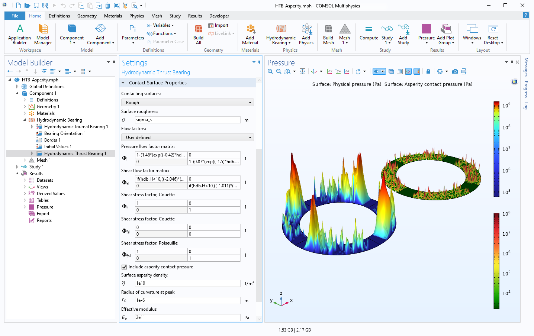Open the File menu
The height and width of the screenshot is (336, 534).
coord(15,16)
